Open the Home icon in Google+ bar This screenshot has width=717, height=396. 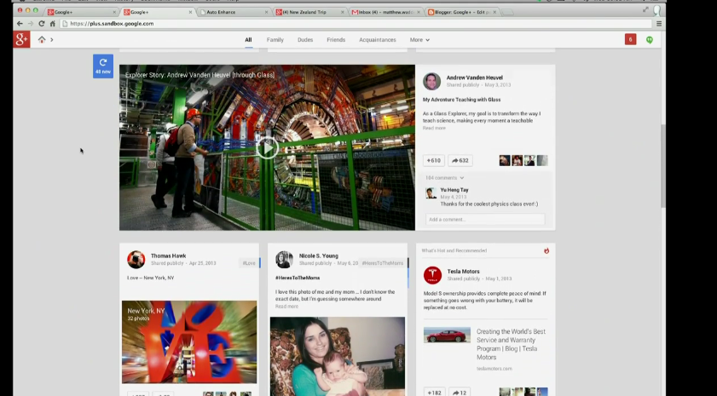(x=42, y=40)
